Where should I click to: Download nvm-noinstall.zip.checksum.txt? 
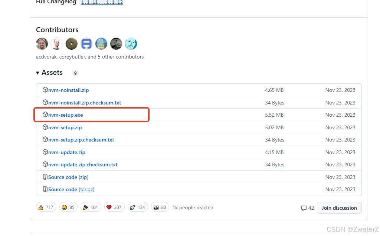pos(85,103)
